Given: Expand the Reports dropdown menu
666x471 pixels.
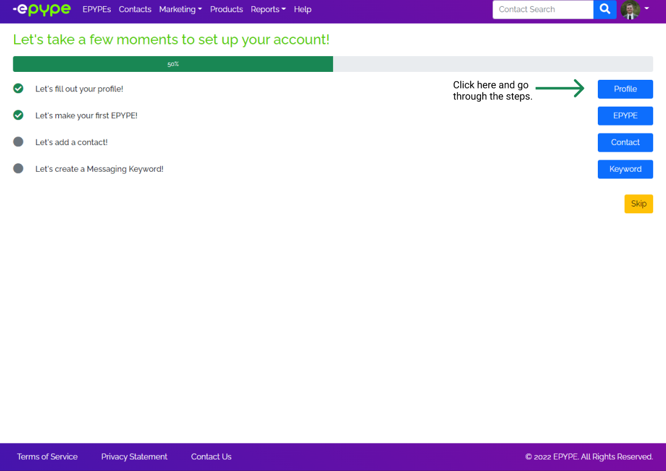Looking at the screenshot, I should coord(268,10).
